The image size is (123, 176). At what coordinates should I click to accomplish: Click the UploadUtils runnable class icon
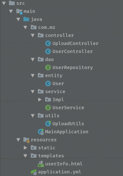(x=48, y=124)
